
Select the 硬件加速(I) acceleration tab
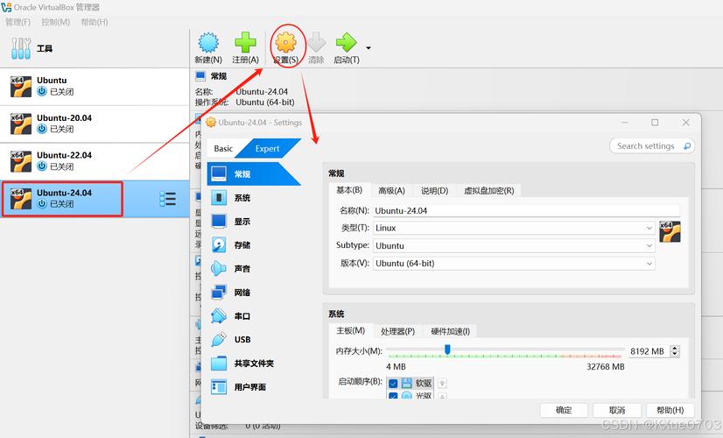pyautogui.click(x=451, y=331)
